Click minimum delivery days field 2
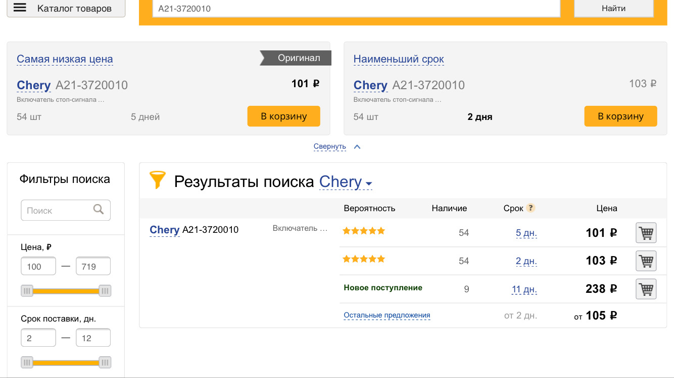674x378 pixels. click(38, 338)
